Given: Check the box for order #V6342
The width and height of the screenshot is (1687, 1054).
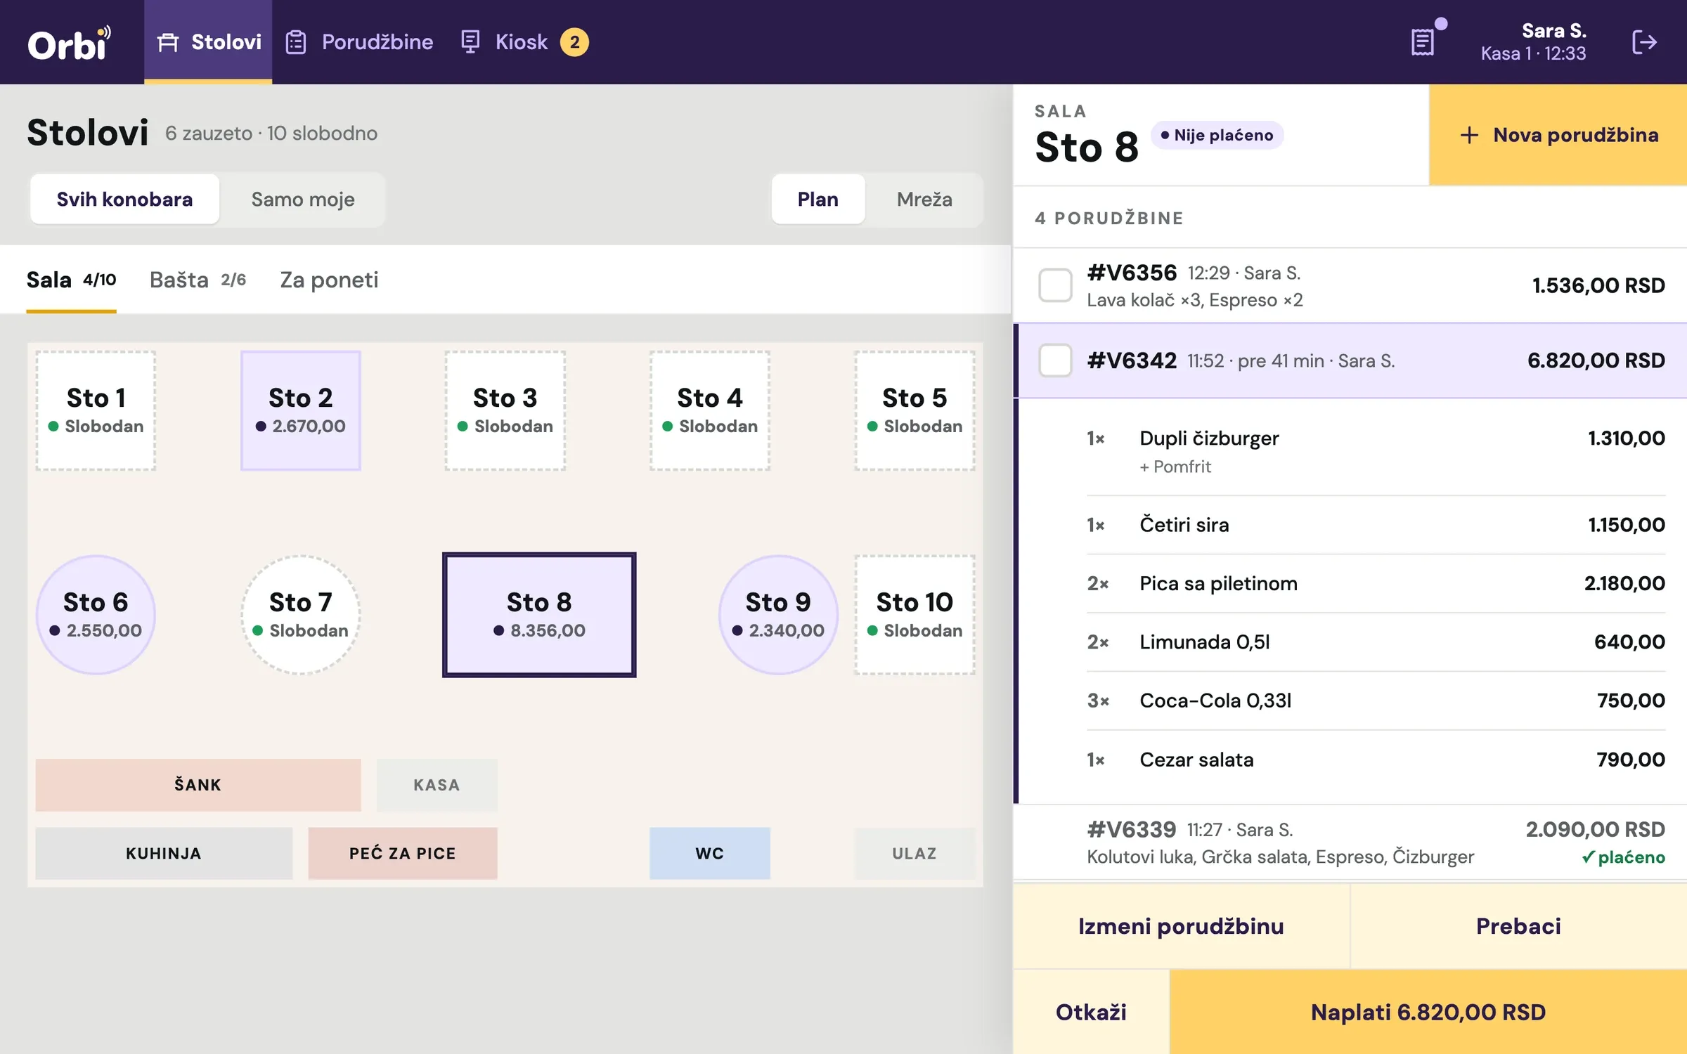Looking at the screenshot, I should pos(1055,360).
